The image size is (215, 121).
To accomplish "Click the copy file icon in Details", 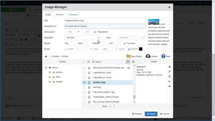I will 170,77.
